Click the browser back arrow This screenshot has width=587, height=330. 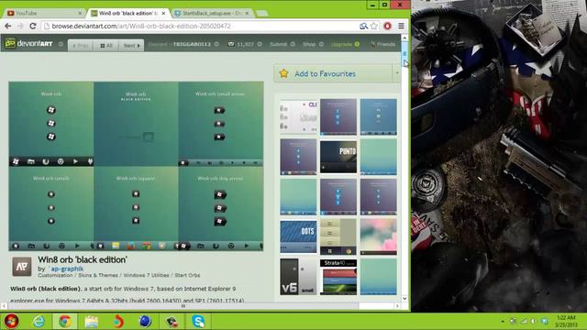point(8,26)
